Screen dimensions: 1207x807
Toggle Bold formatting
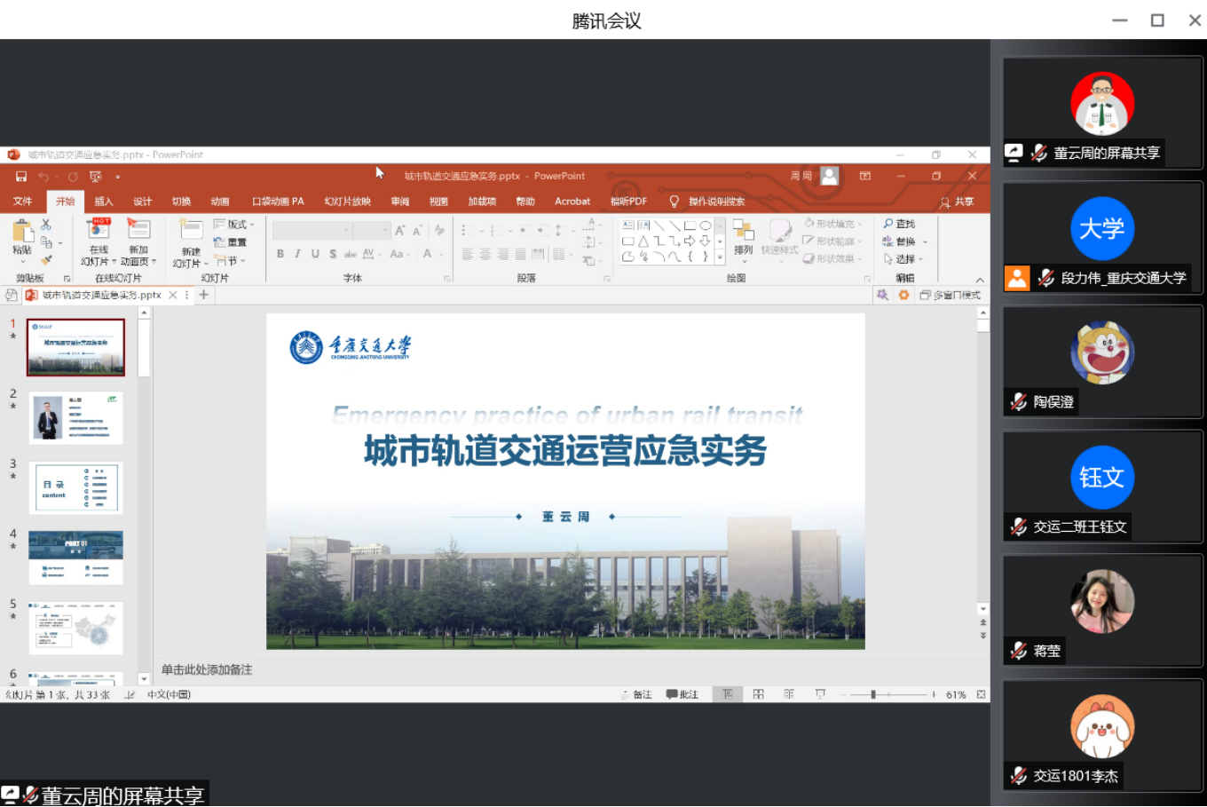280,254
